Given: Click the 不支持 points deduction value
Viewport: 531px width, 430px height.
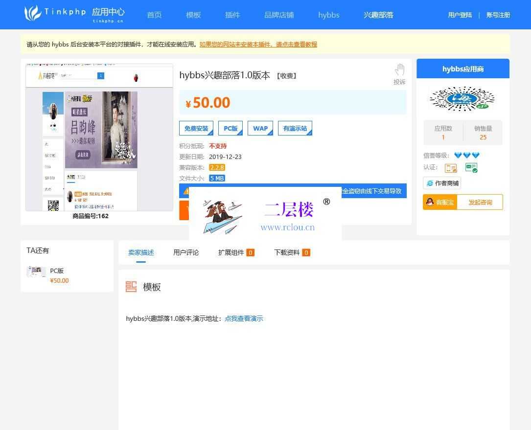Looking at the screenshot, I should [218, 146].
